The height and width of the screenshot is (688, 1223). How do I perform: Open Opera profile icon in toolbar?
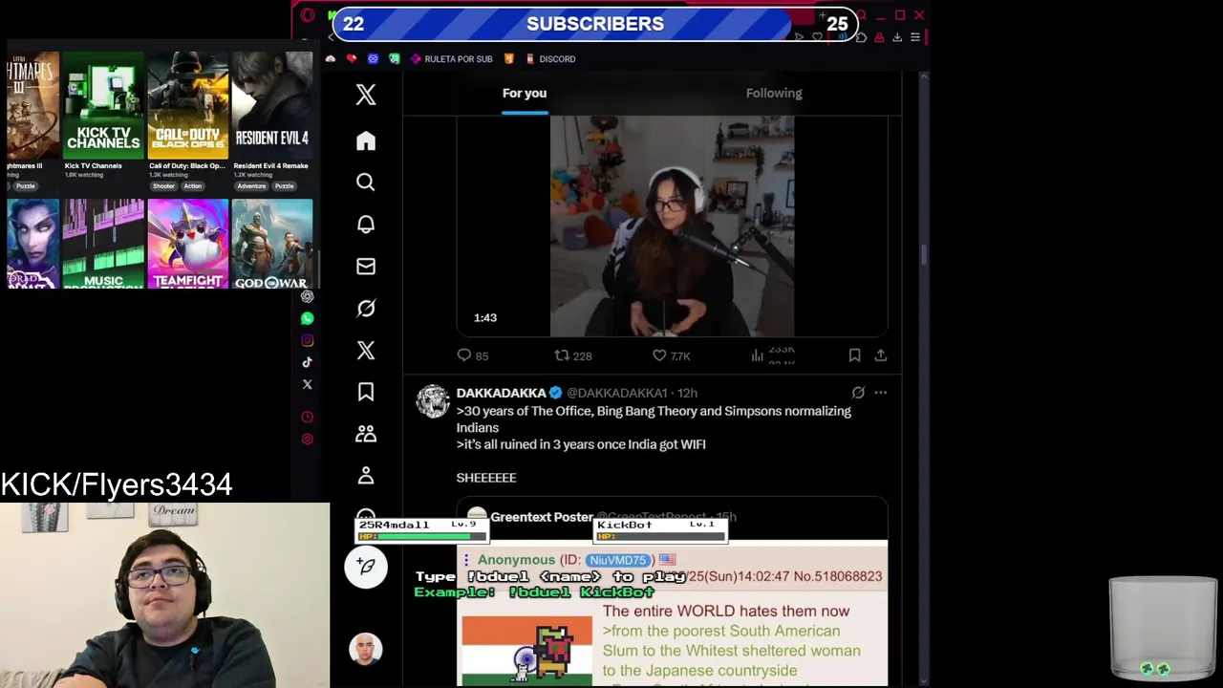(879, 37)
